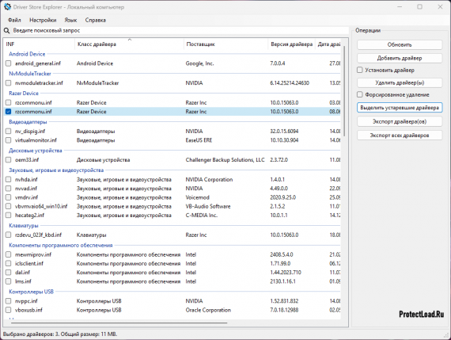Open the Настройки menu
This screenshot has height=340, width=451.
(43, 20)
